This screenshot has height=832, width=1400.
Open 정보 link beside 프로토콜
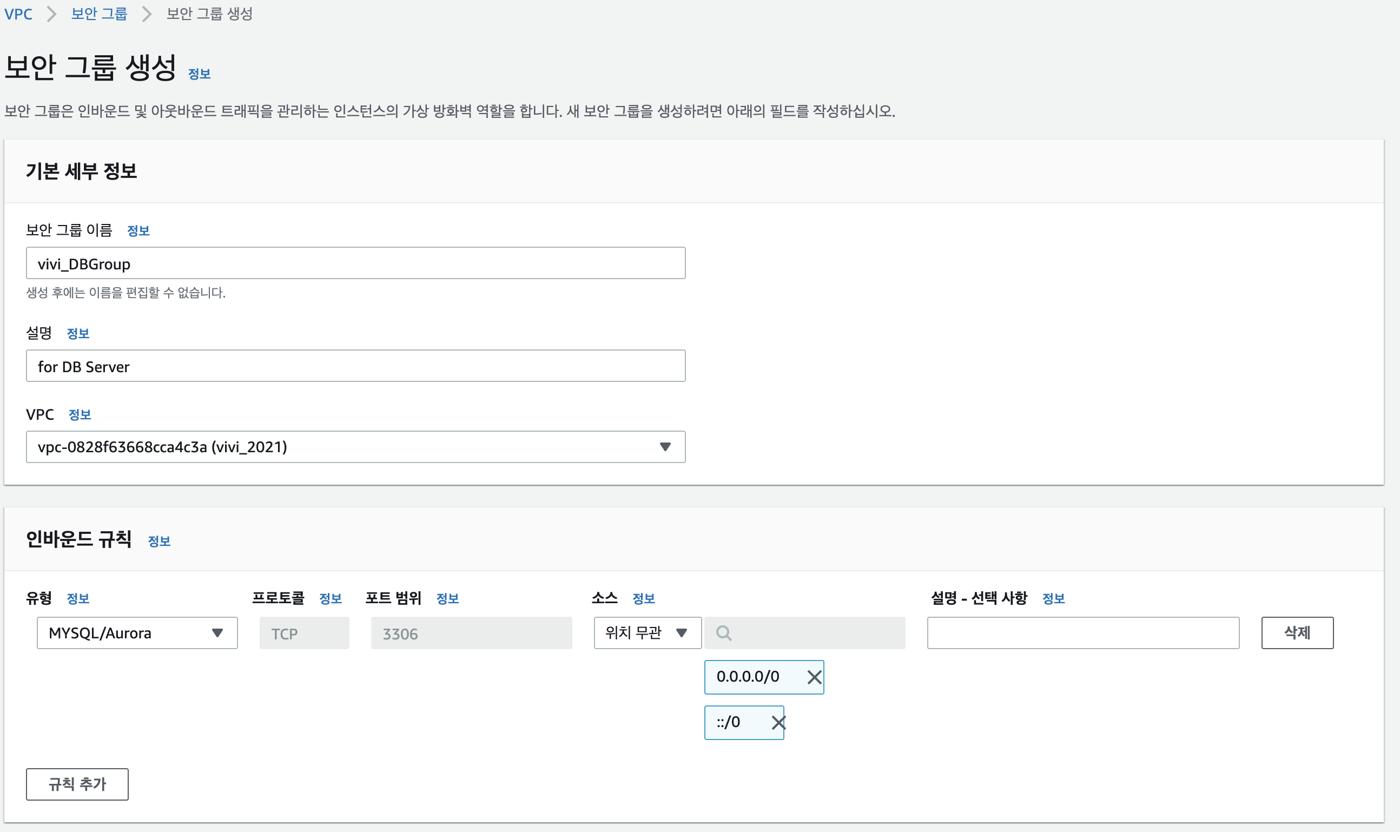[x=330, y=599]
